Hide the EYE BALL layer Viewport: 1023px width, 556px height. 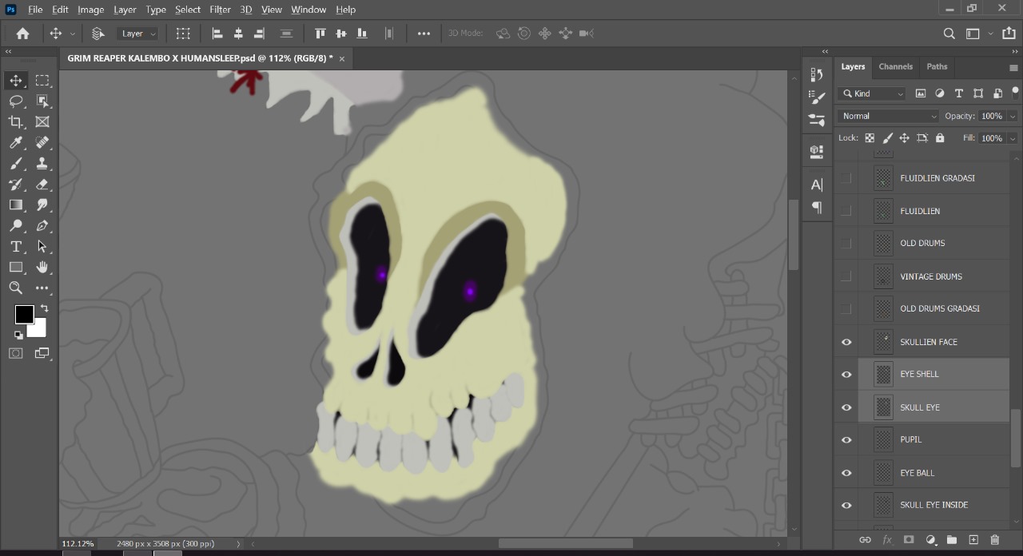[846, 473]
